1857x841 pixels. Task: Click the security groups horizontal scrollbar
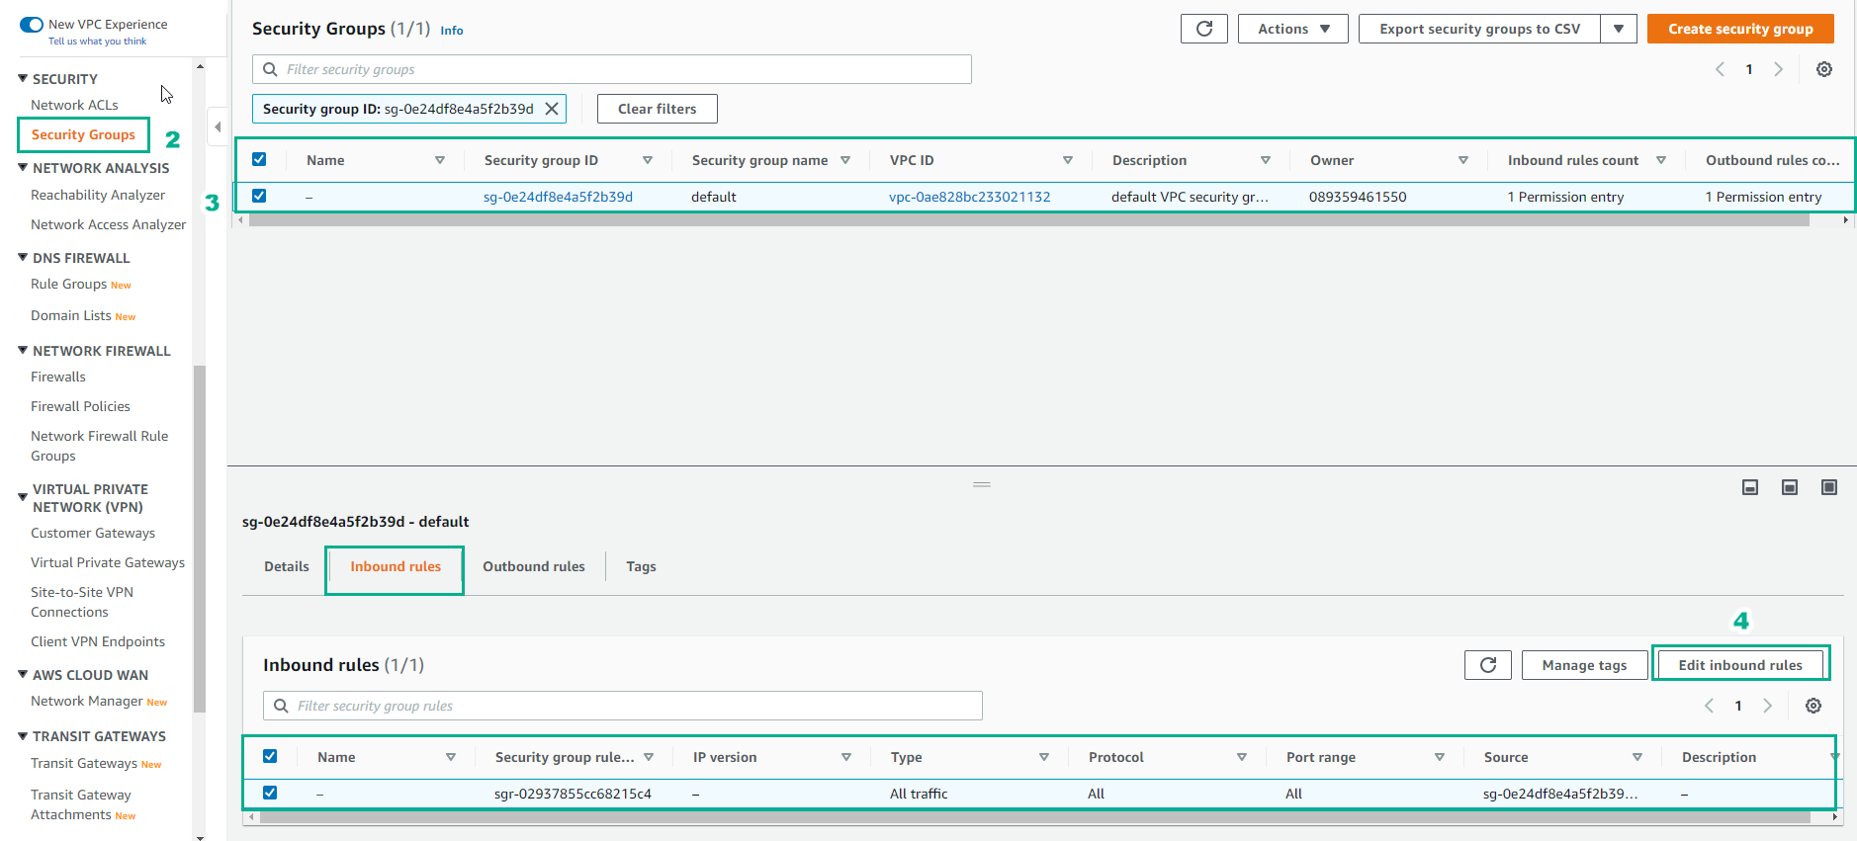[1028, 220]
